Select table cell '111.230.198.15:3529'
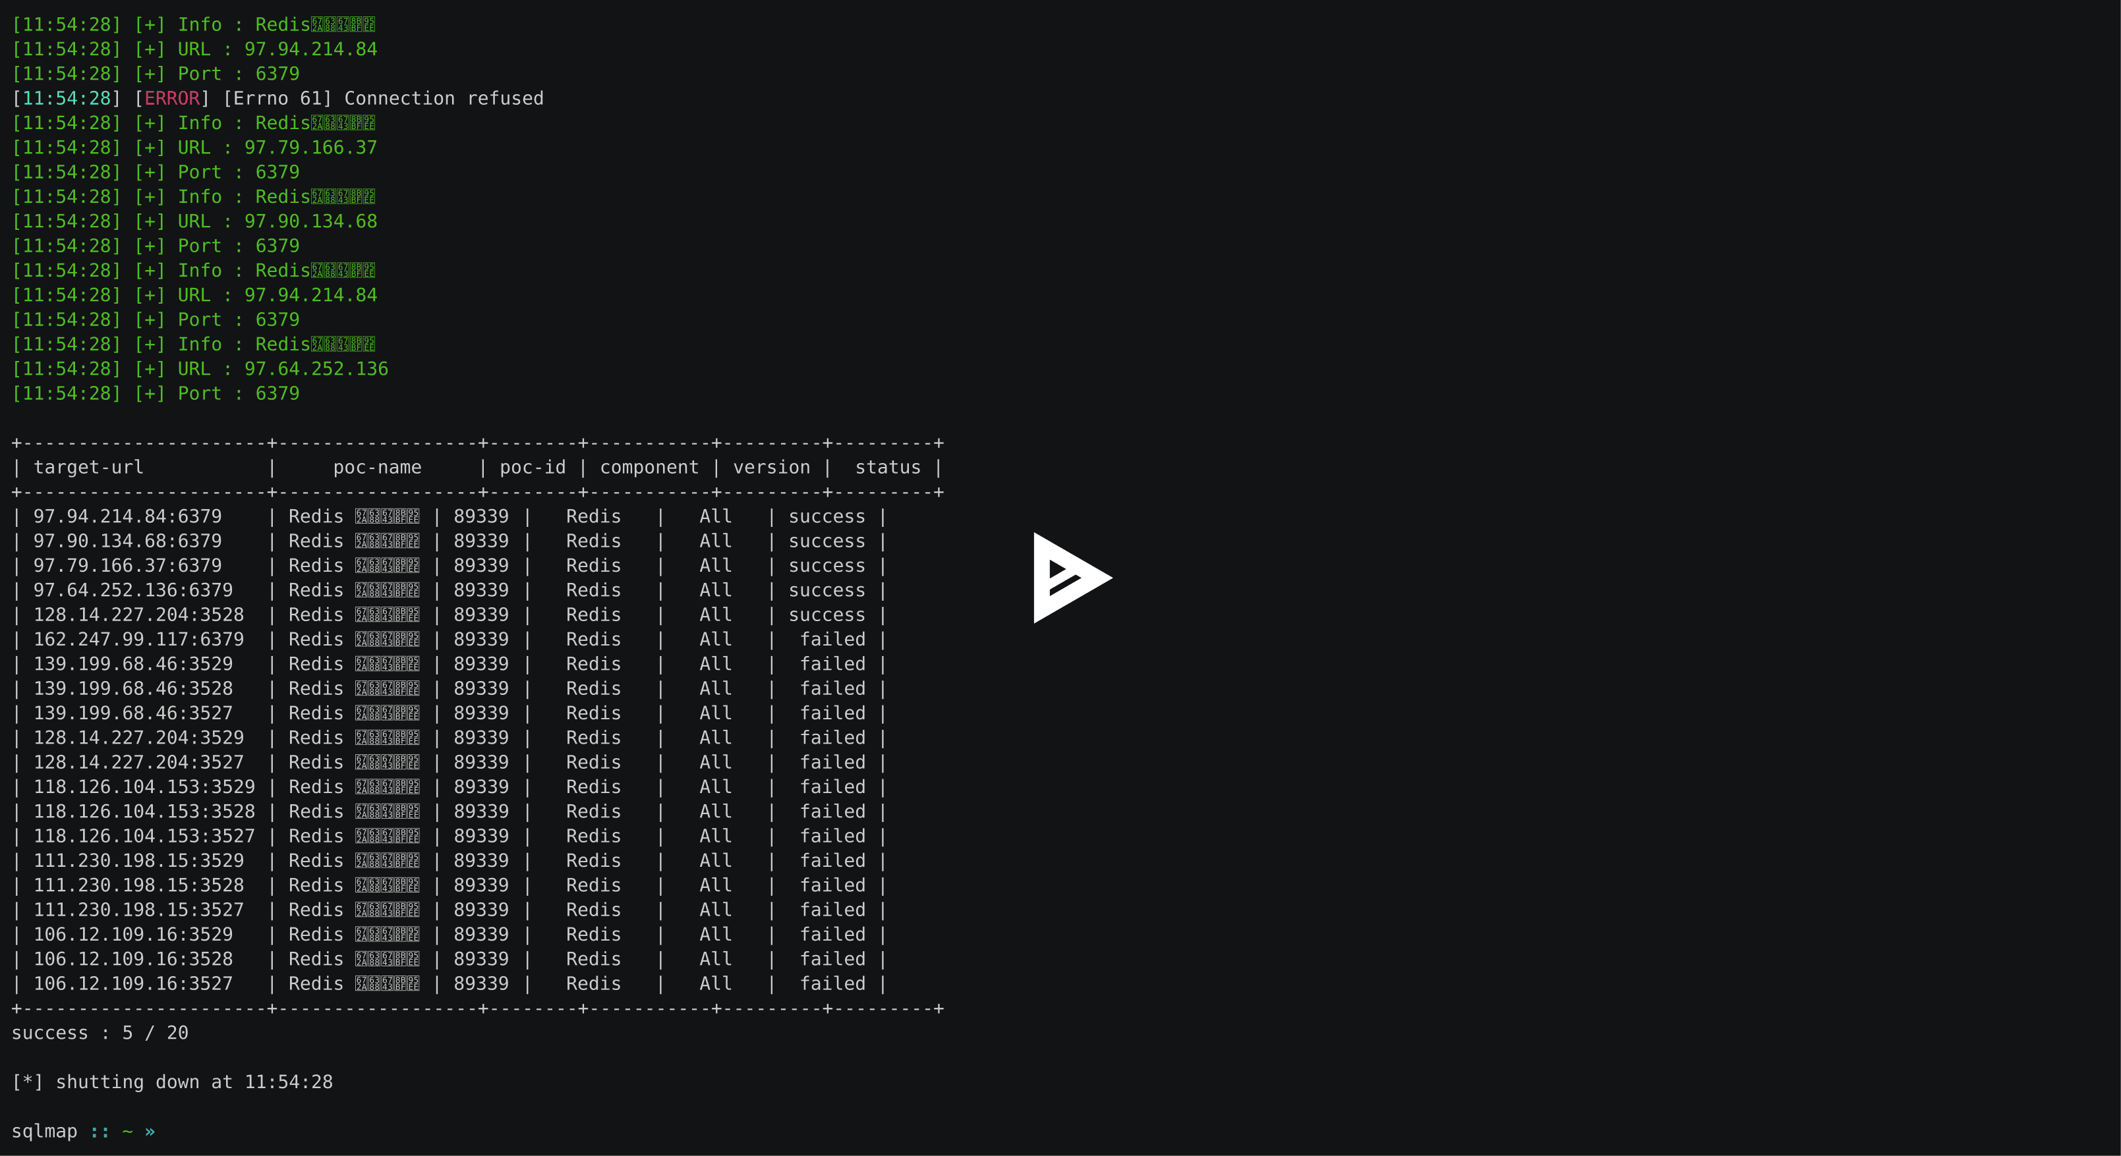The width and height of the screenshot is (2121, 1156). click(138, 861)
